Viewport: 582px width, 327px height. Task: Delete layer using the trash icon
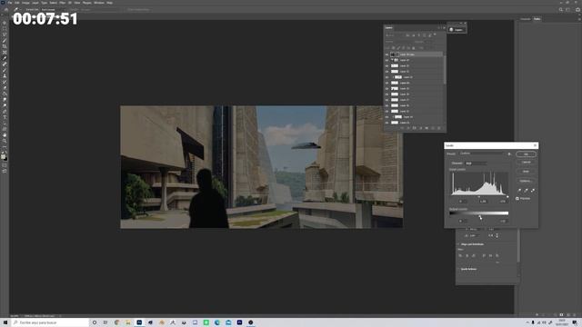[439, 128]
